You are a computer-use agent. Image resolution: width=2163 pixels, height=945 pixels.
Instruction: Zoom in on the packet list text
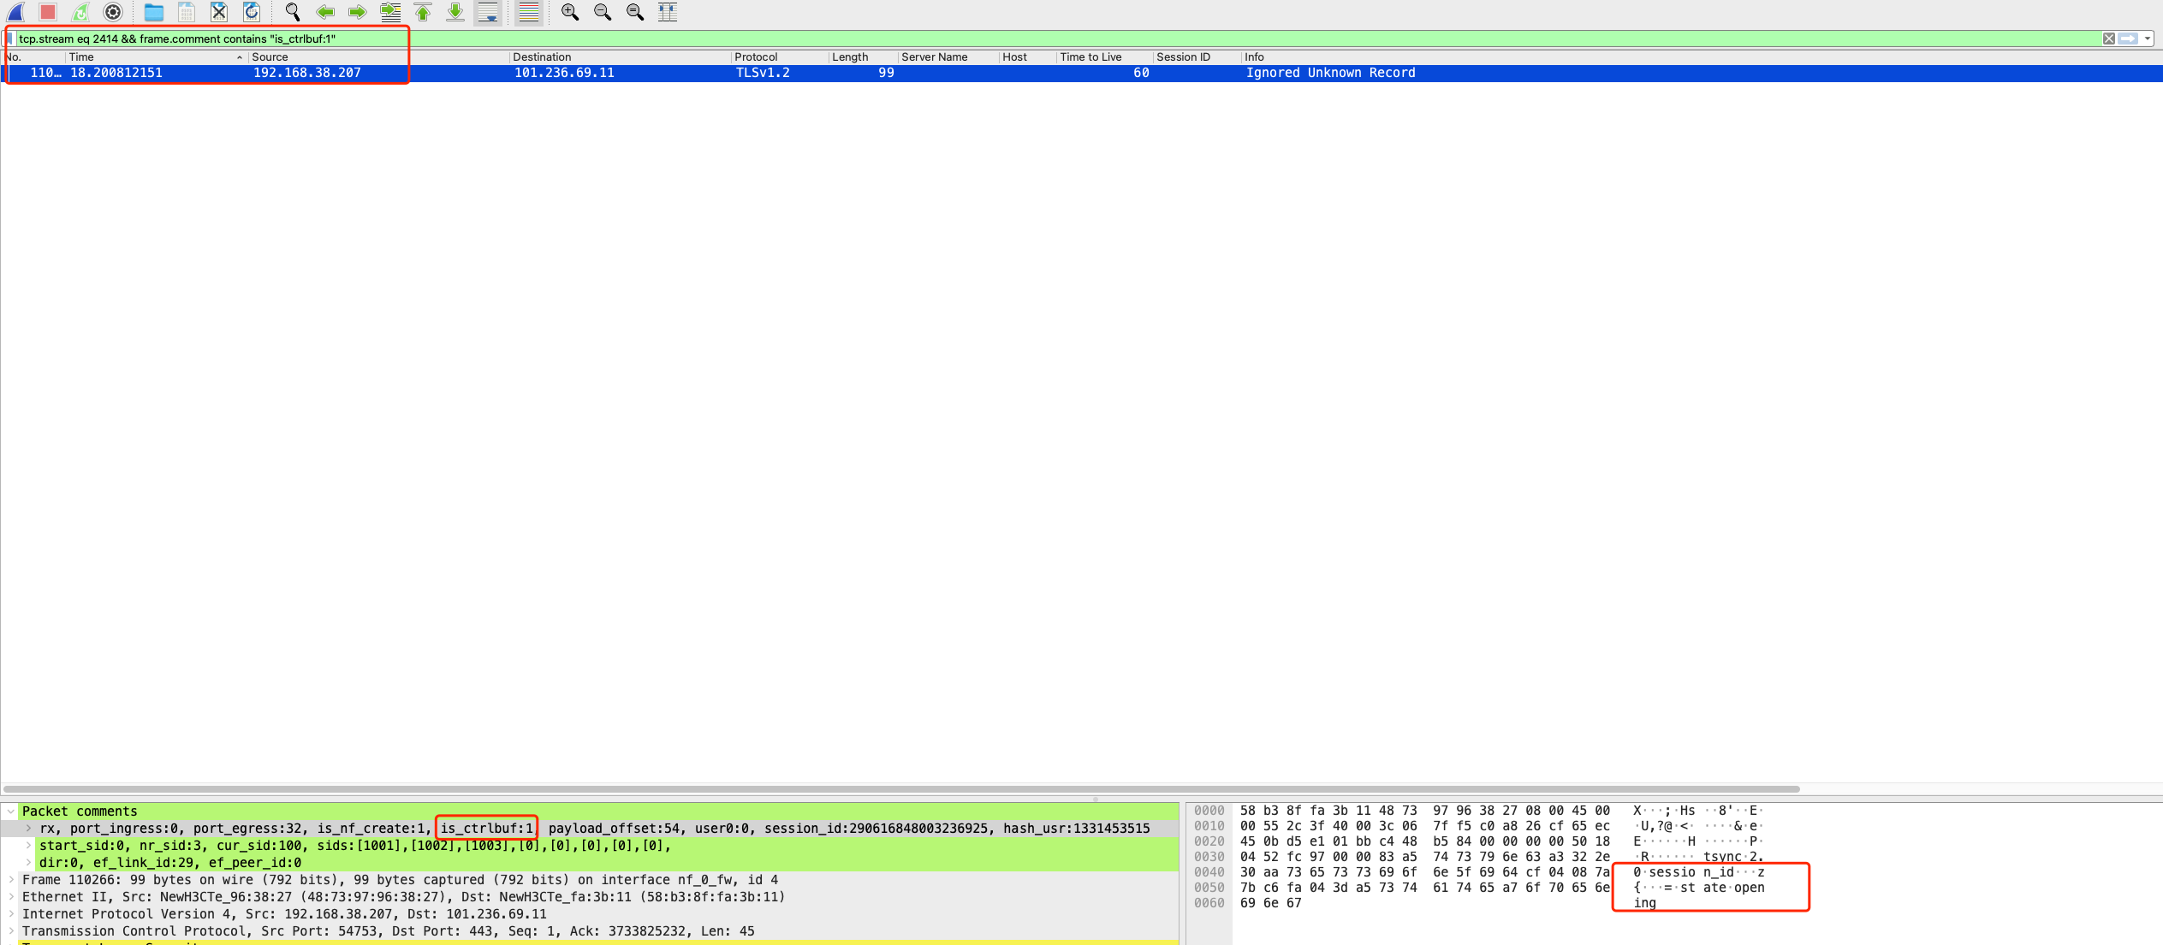tap(568, 12)
